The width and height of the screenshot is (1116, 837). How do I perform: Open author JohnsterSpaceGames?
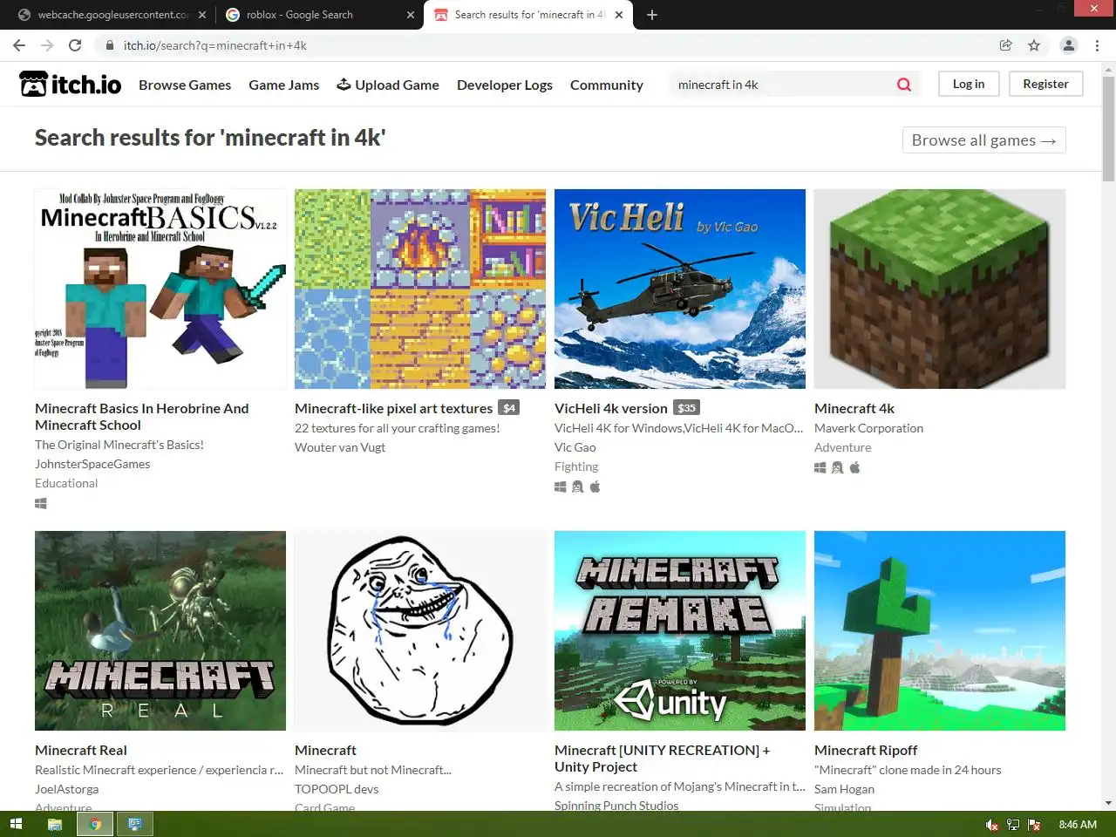pos(92,464)
